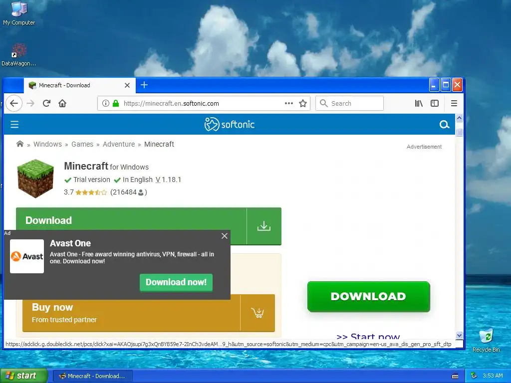Click the Avast logo image

point(27,256)
